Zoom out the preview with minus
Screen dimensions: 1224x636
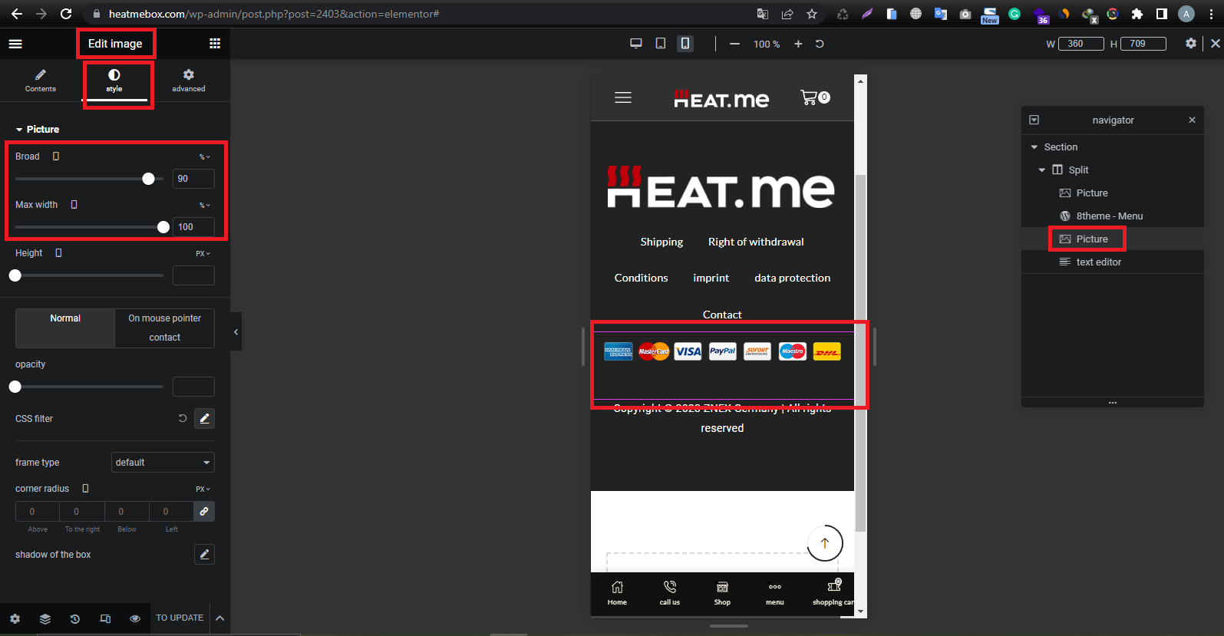click(x=734, y=44)
